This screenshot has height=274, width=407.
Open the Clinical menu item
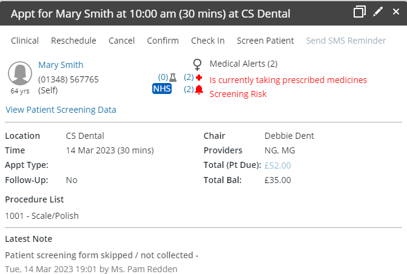(x=25, y=41)
